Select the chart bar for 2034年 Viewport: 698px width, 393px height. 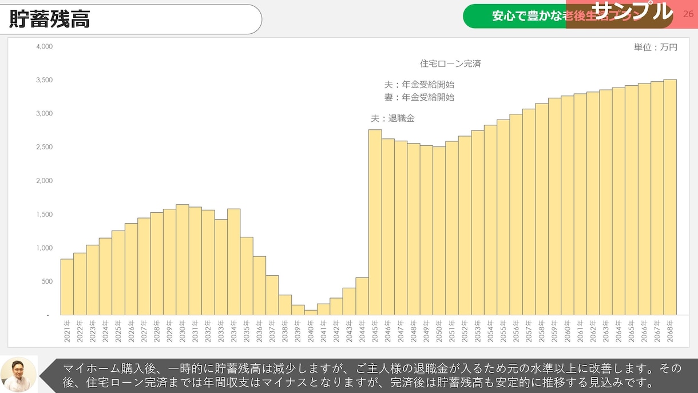tap(233, 262)
